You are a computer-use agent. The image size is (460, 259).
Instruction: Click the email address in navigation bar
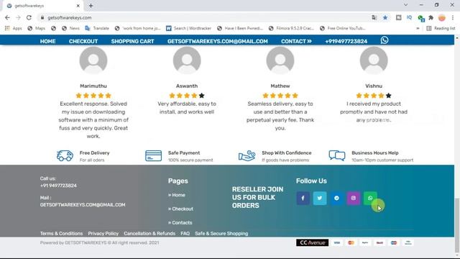point(217,41)
